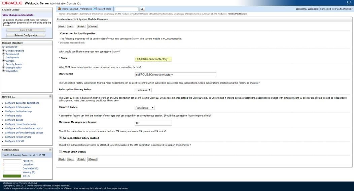Select FC141INSTEST domain root
The image size is (354, 191).
(10, 47)
